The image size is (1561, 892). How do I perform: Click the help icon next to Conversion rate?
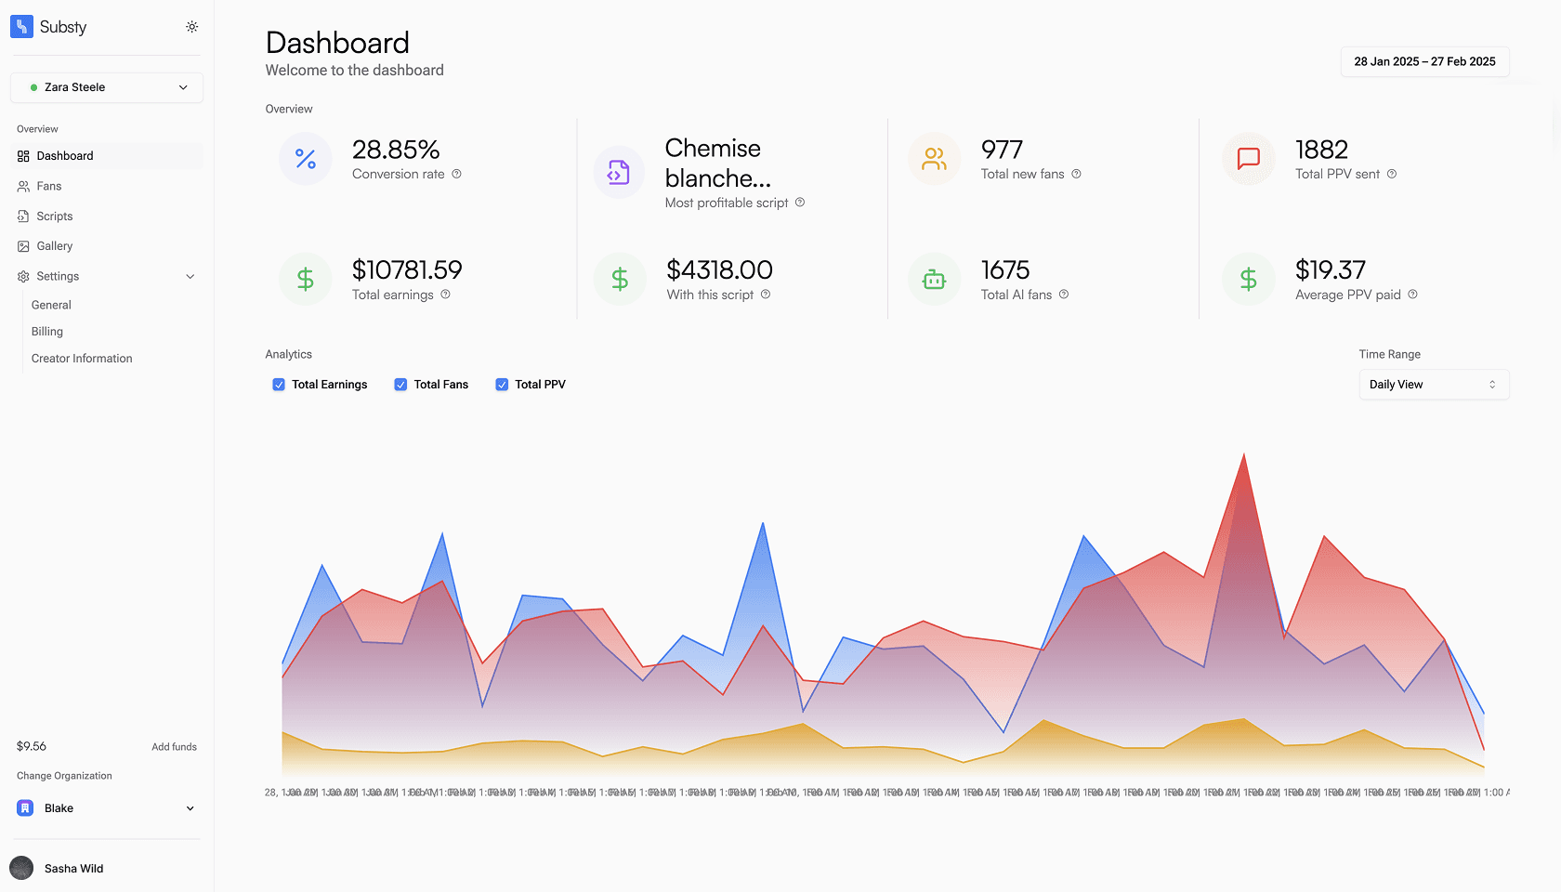point(456,174)
